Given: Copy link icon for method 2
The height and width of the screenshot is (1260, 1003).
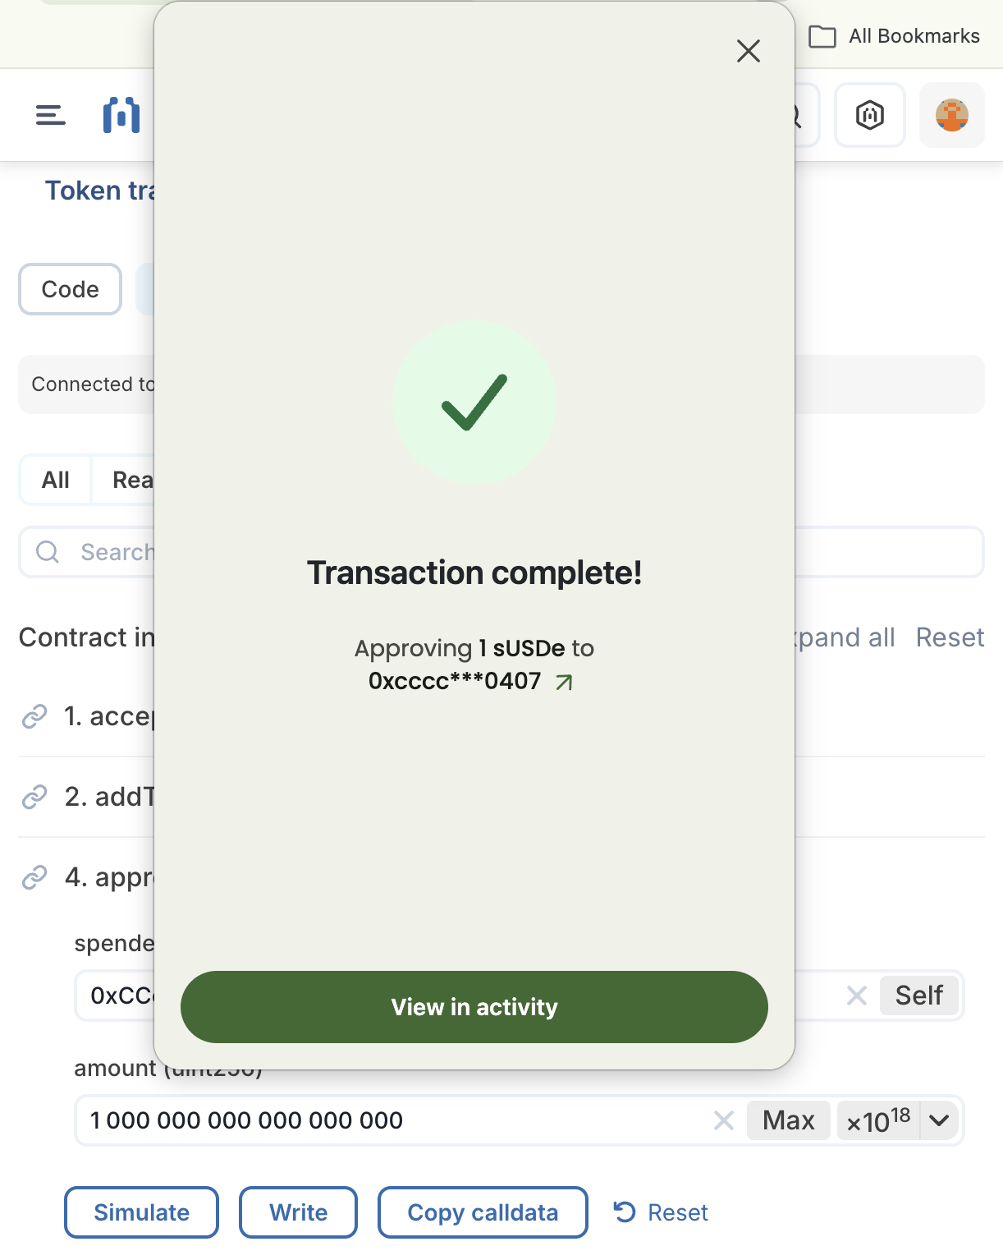Looking at the screenshot, I should [34, 797].
